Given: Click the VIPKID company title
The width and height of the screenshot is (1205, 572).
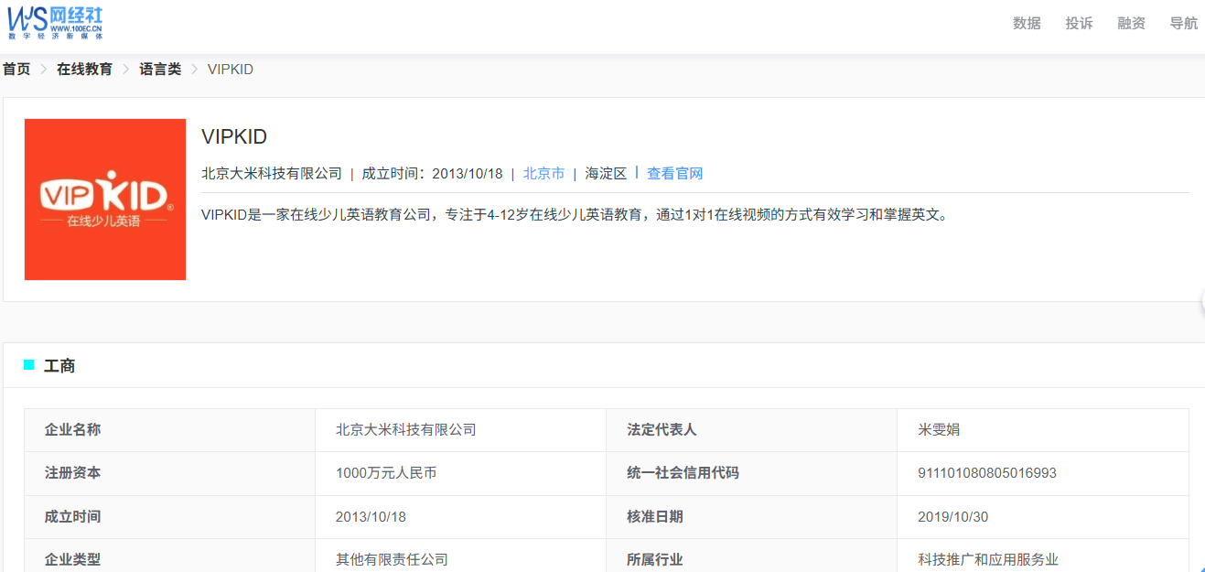Looking at the screenshot, I should [x=234, y=137].
